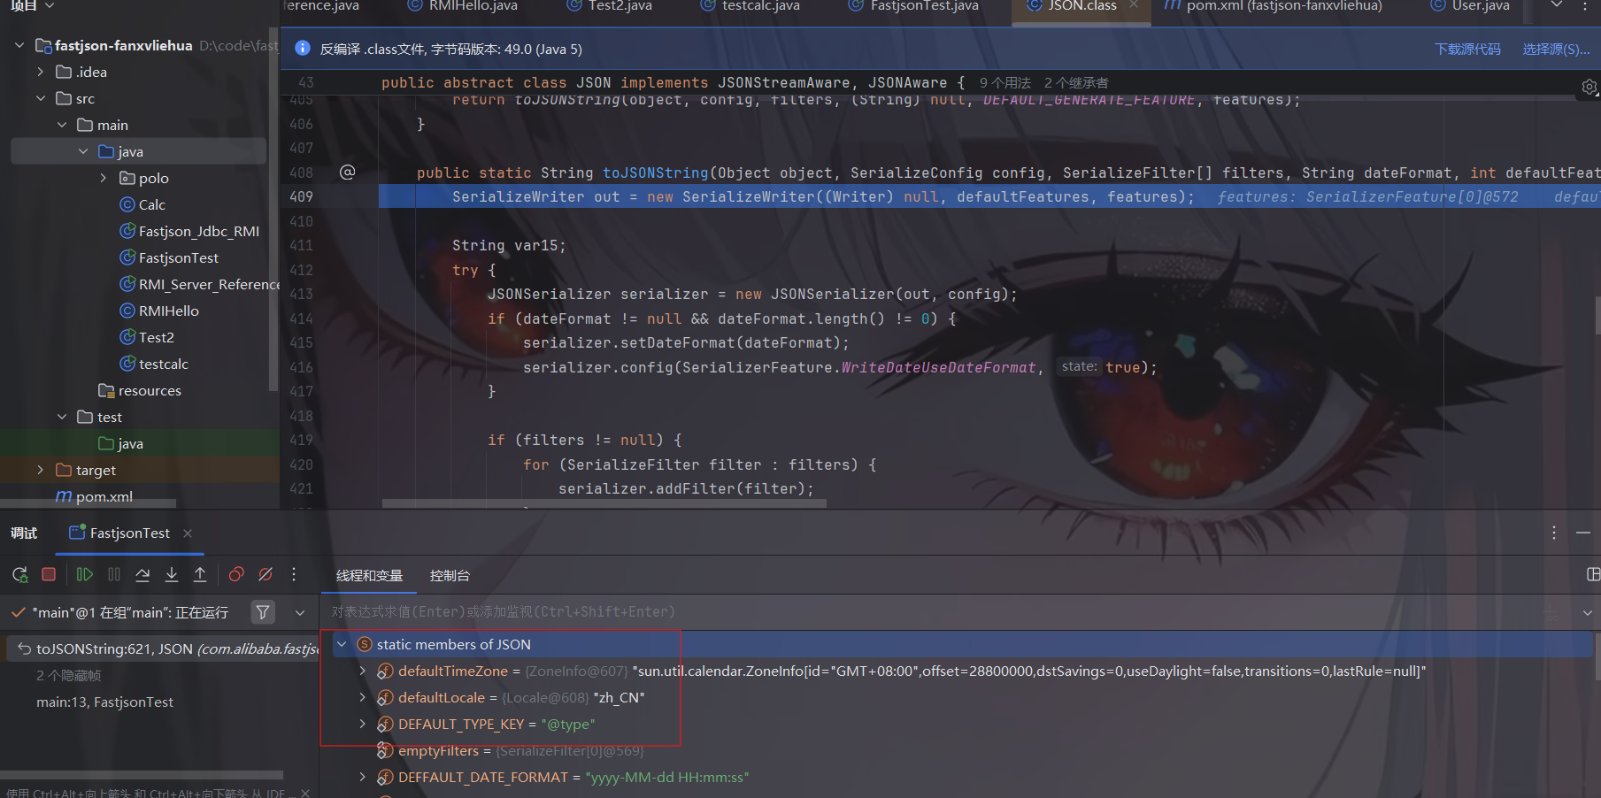1601x798 pixels.
Task: Open editor settings gear at top right
Action: 1589,87
